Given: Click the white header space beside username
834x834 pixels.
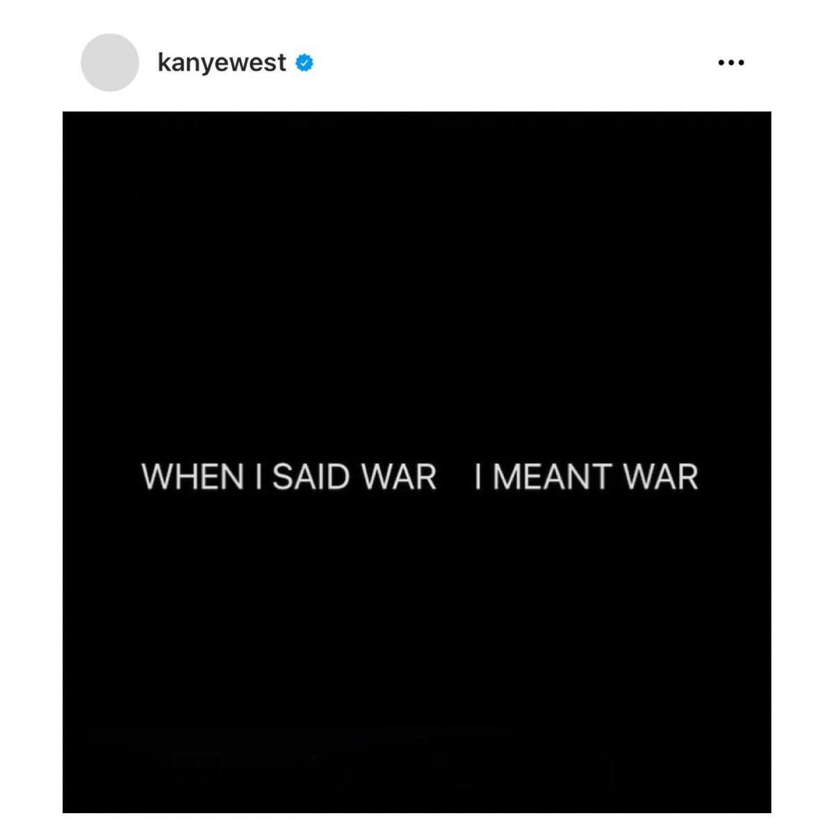Looking at the screenshot, I should pyautogui.click(x=514, y=63).
